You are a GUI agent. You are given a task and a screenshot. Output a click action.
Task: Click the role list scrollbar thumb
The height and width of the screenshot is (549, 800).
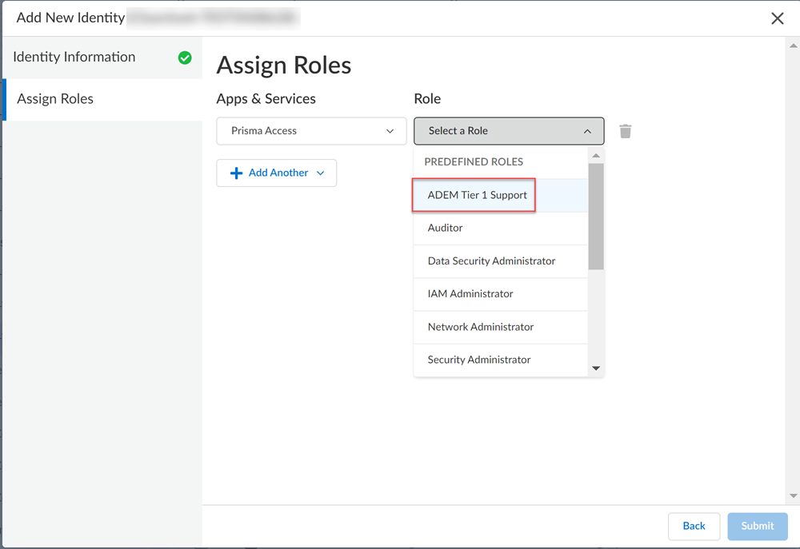click(x=595, y=216)
